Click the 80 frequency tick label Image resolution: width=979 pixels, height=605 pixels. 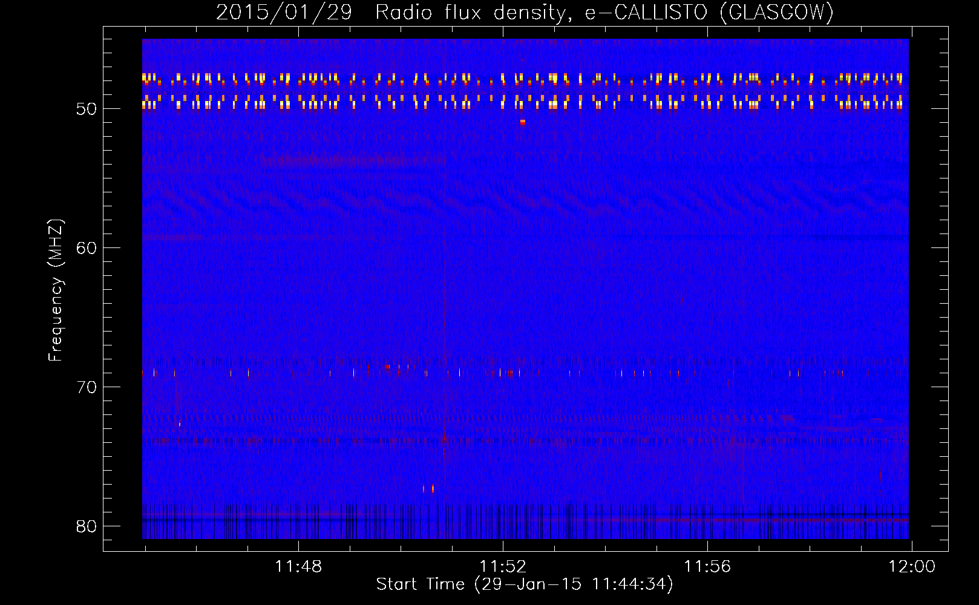coord(87,526)
